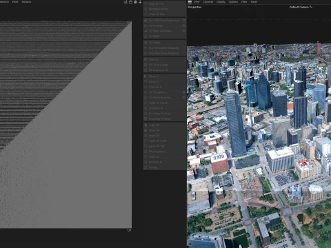Open the Paint menu
331x248 pixels.
tap(15, 1)
